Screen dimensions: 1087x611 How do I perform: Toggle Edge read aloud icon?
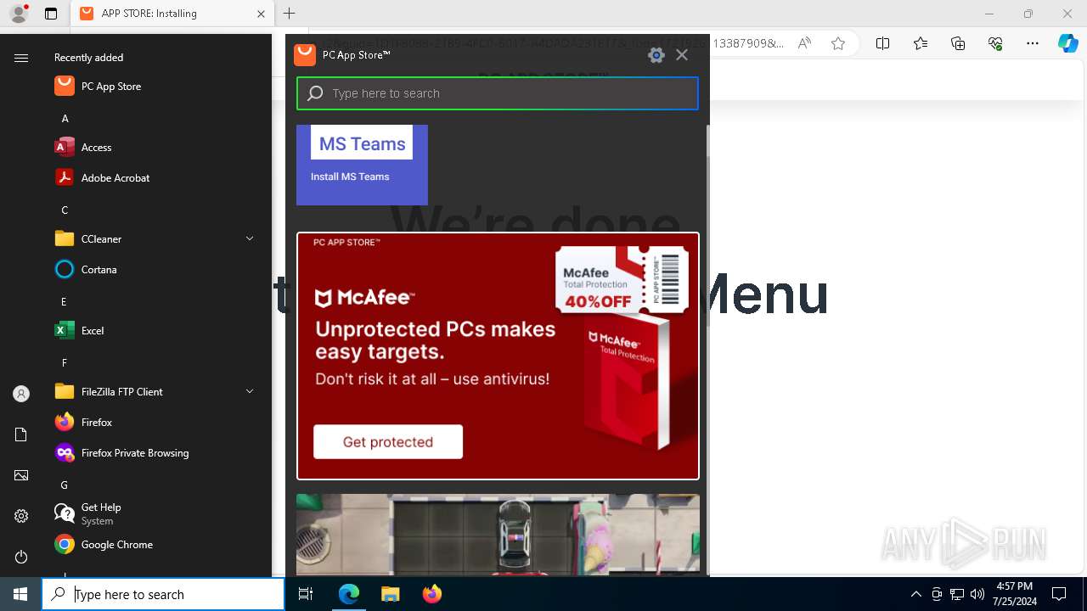pyautogui.click(x=804, y=43)
